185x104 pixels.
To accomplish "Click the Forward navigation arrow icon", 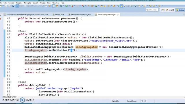I will coord(159,6).
